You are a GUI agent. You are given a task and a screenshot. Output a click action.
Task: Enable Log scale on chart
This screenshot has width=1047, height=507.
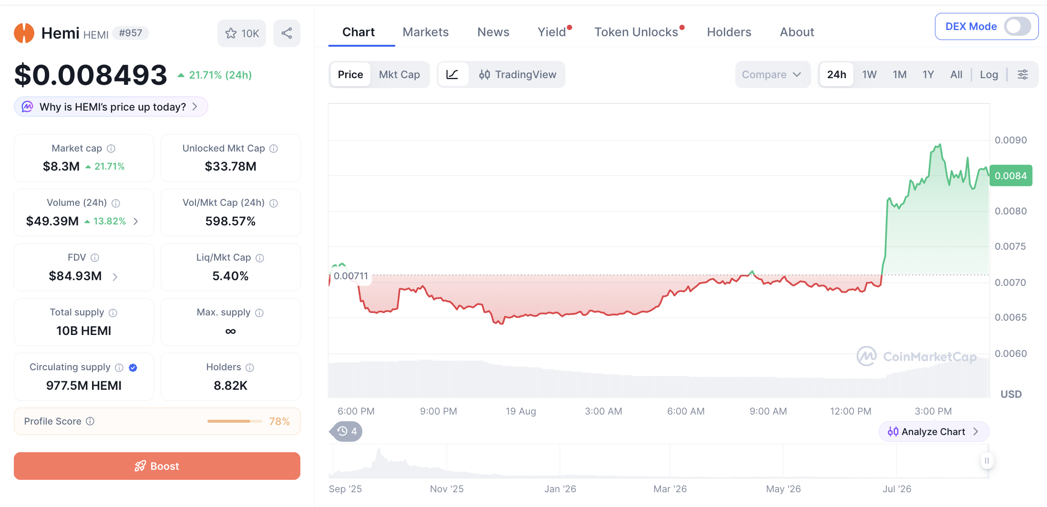(989, 74)
